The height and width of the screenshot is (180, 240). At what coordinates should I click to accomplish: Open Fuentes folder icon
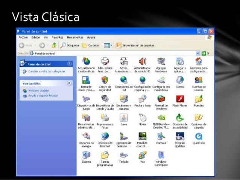pos(199,99)
